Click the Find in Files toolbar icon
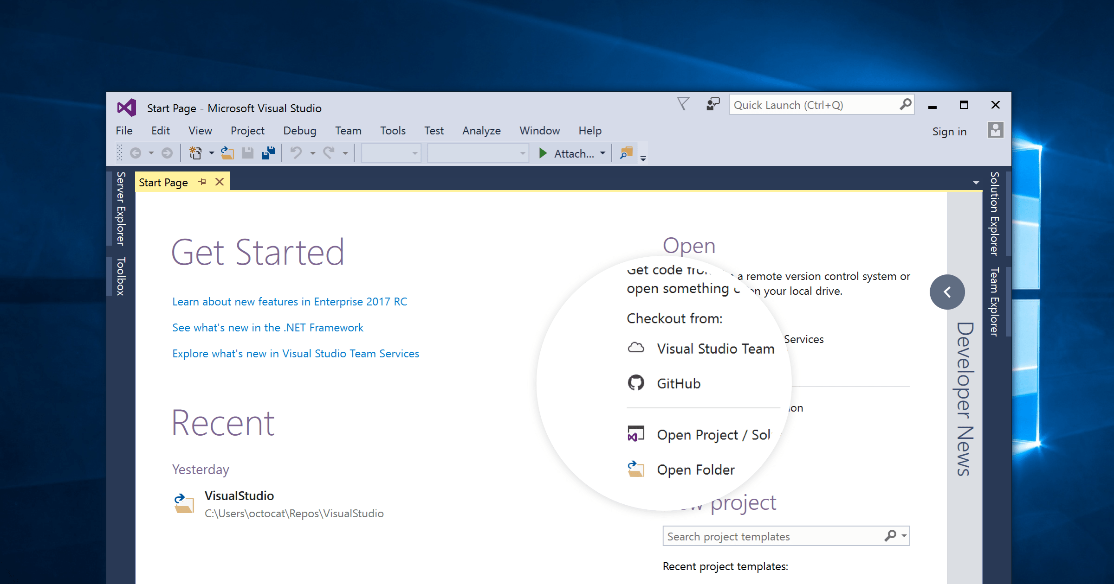This screenshot has width=1114, height=584. 626,152
